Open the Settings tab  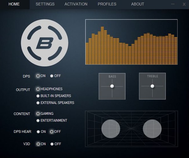point(45,4)
